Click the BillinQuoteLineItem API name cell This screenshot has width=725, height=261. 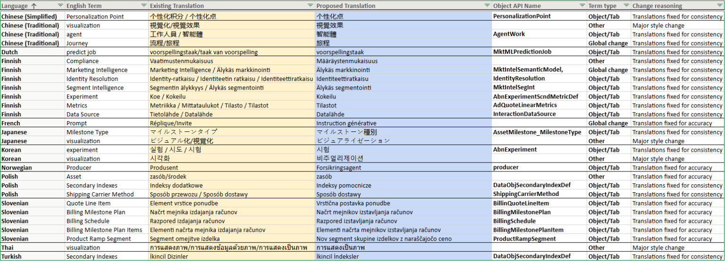tap(539, 204)
